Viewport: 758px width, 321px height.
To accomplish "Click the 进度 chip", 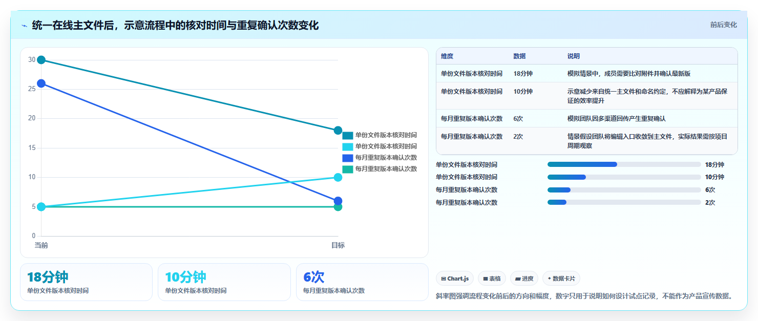I will pyautogui.click(x=524, y=279).
